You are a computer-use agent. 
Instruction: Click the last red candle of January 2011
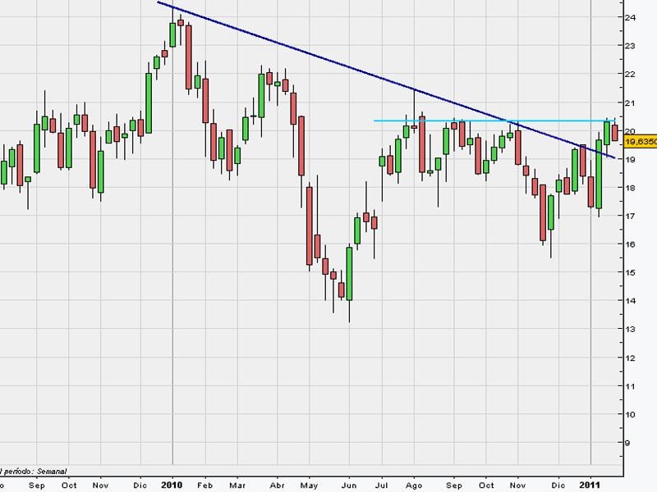tap(614, 133)
